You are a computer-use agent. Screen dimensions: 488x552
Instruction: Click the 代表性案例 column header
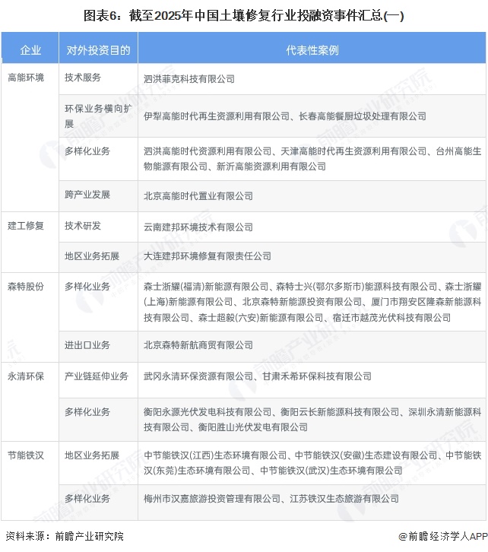pyautogui.click(x=312, y=48)
